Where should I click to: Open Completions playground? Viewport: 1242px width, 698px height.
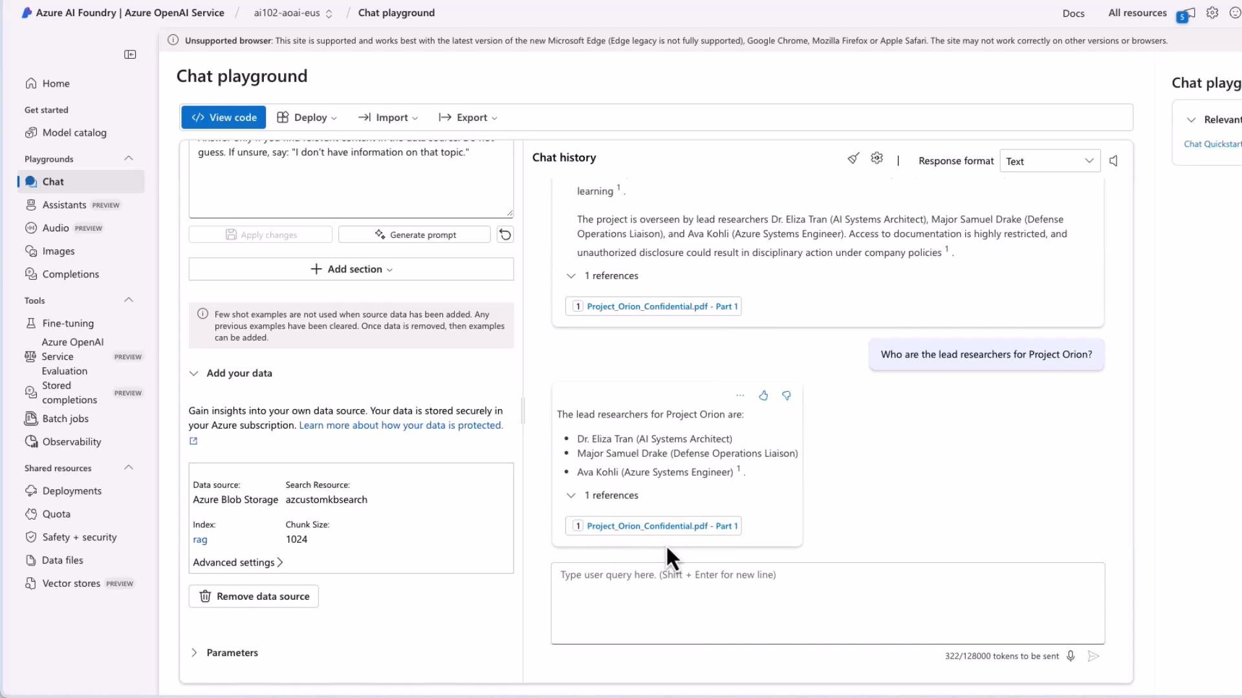tap(61, 274)
